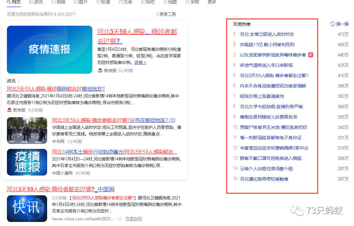Switch to the 资讯 tab
The height and width of the screenshot is (226, 354).
pyautogui.click(x=36, y=2)
